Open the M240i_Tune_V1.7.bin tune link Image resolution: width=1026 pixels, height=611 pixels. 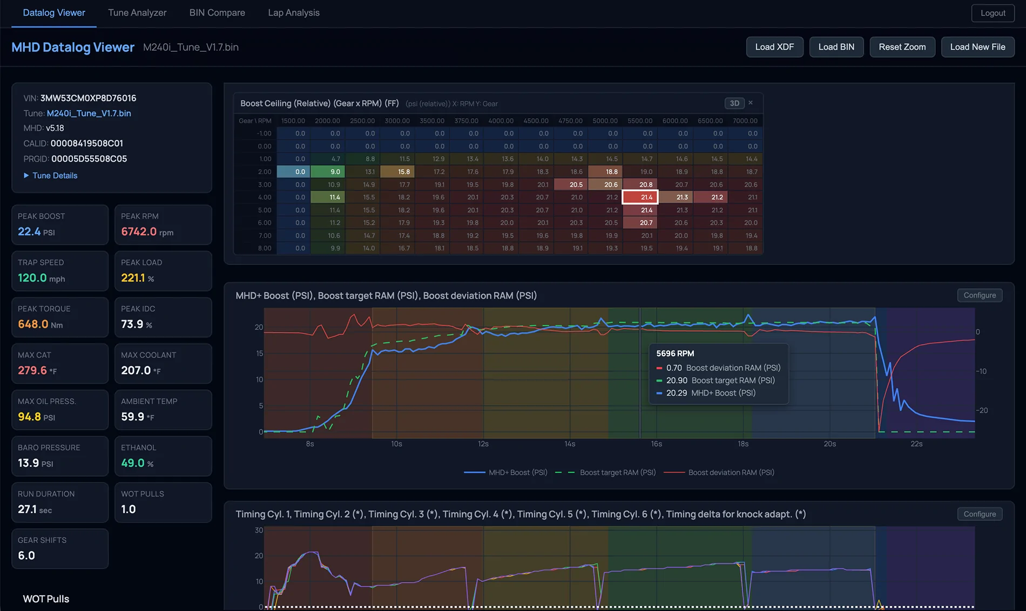pyautogui.click(x=89, y=113)
